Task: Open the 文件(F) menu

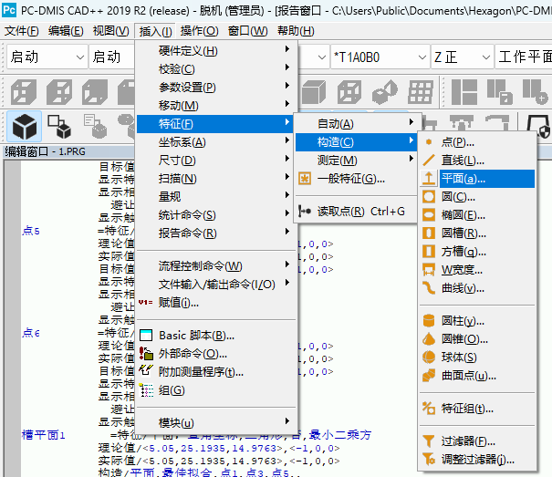Action: [x=22, y=31]
